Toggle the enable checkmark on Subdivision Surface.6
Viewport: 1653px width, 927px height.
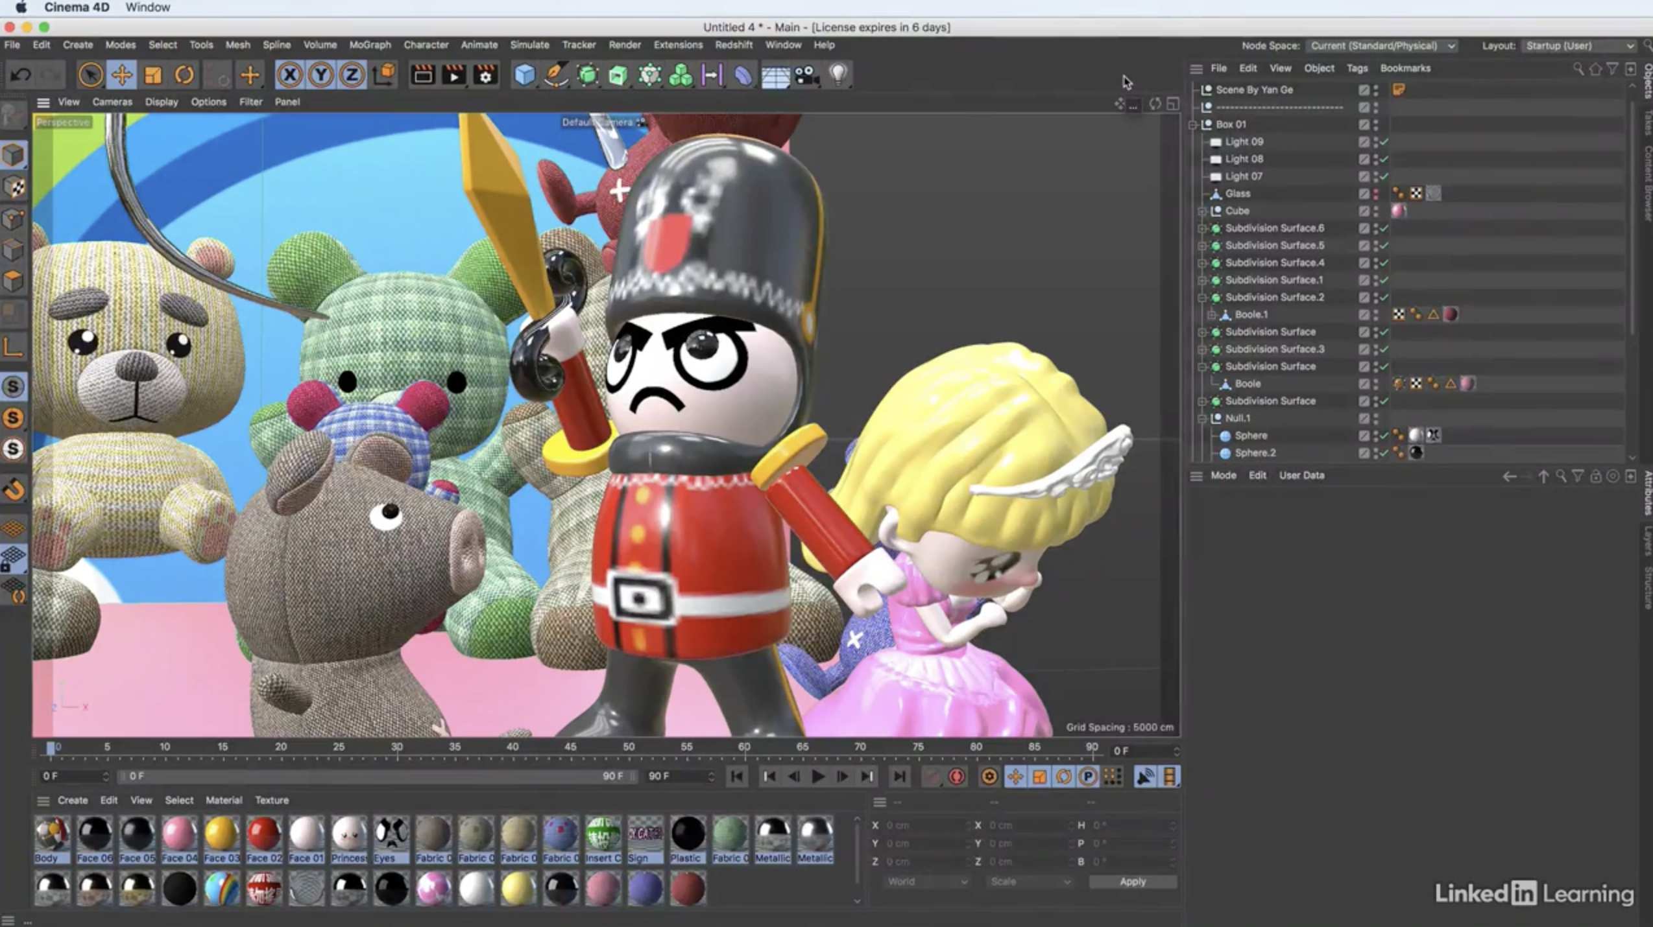1384,228
